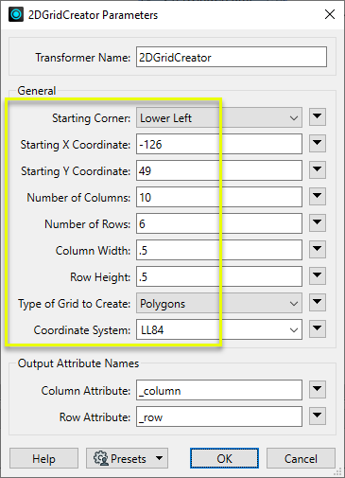
Task: Open the Help button
Action: [x=43, y=458]
